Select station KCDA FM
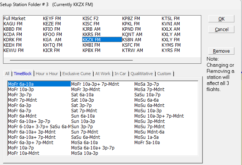Image resolution: width=242 pixels, height=165 pixels. coord(13,35)
